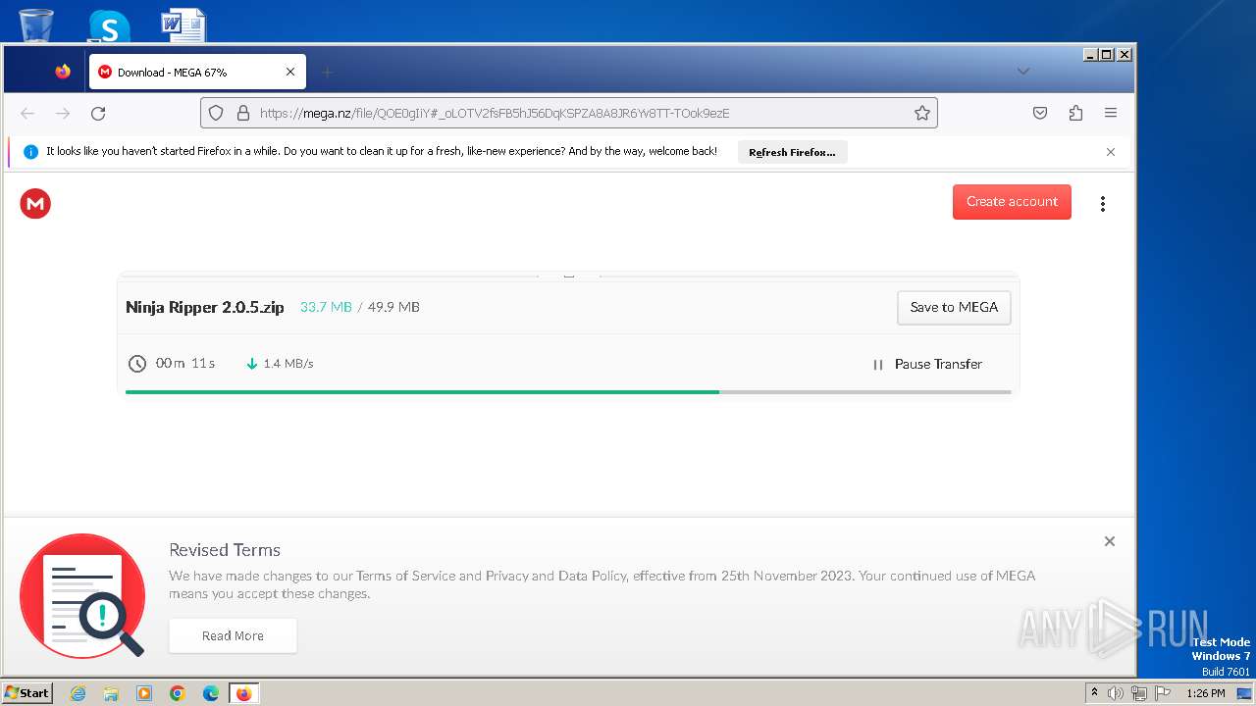The height and width of the screenshot is (706, 1256).
Task: Bookmark this page with the star icon
Action: pyautogui.click(x=922, y=114)
